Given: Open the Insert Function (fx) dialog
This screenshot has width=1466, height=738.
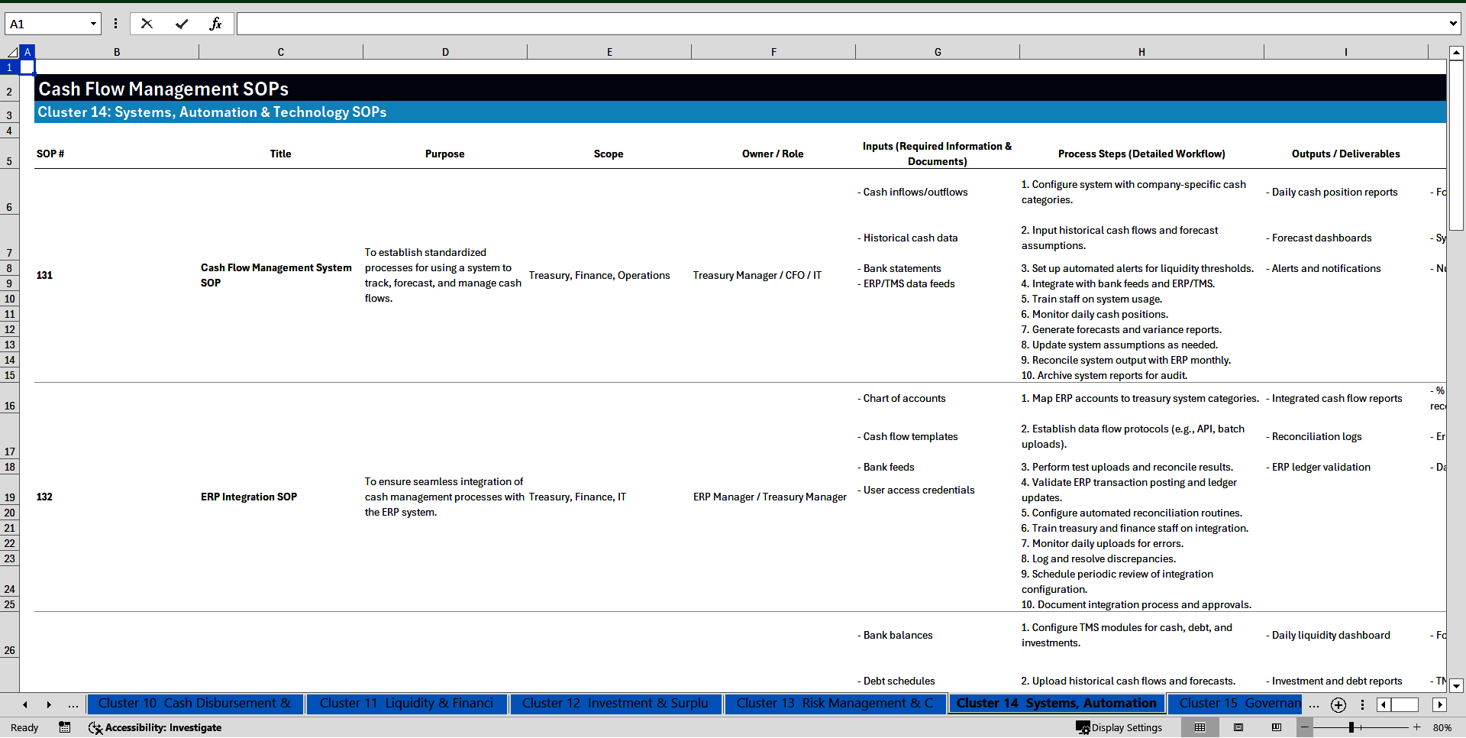Looking at the screenshot, I should click(x=217, y=24).
